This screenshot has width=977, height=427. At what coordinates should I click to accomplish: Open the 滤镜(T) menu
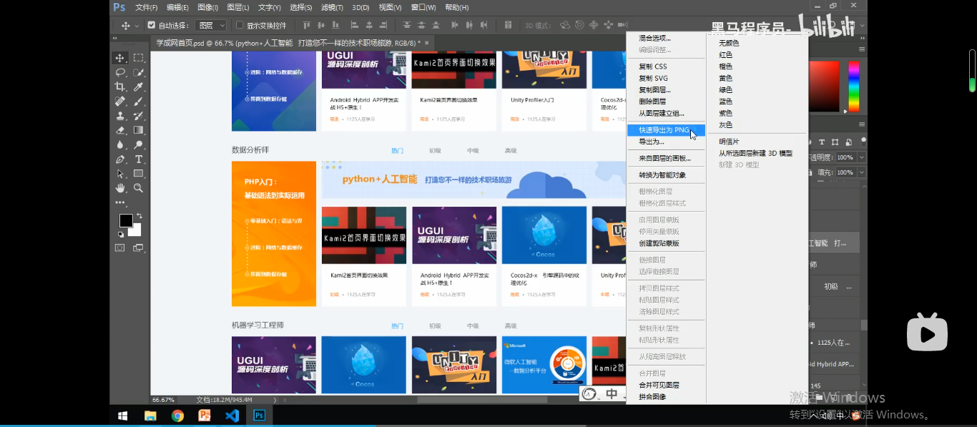pyautogui.click(x=332, y=7)
